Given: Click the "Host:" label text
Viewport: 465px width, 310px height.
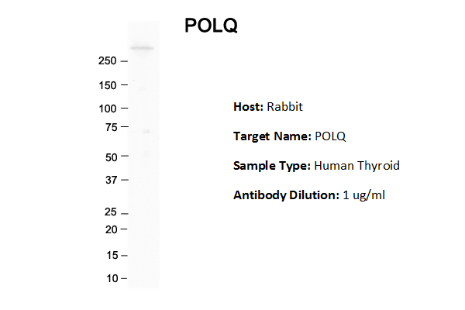Looking at the screenshot, I should tap(248, 106).
